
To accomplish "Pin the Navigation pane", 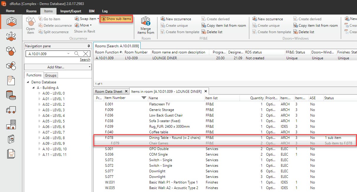I will 89,46.
